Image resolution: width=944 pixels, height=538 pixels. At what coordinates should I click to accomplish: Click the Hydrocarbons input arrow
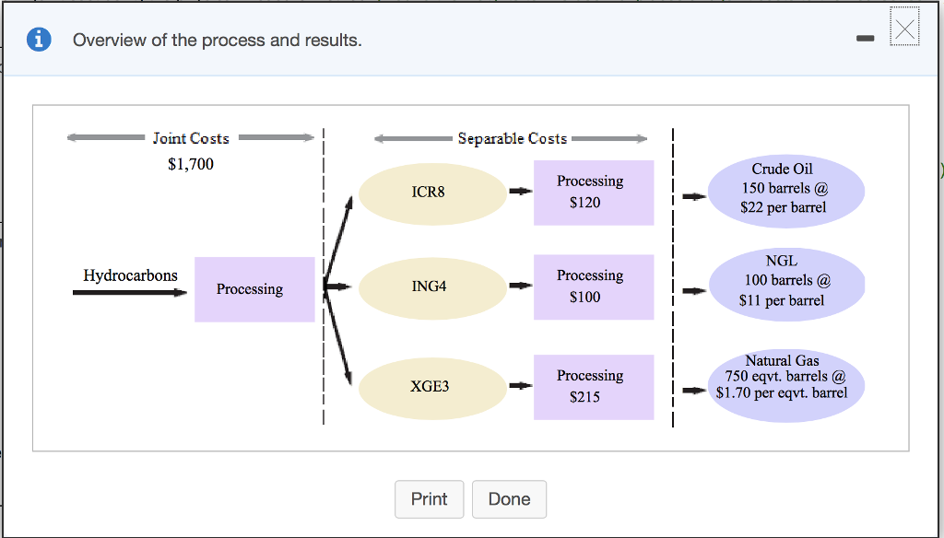pos(130,292)
